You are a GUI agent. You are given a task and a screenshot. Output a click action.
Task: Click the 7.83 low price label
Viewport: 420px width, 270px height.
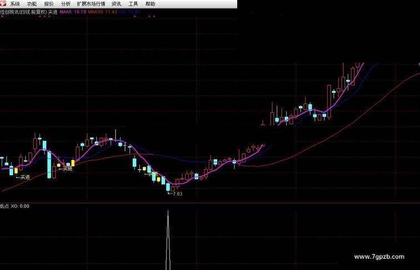point(177,194)
